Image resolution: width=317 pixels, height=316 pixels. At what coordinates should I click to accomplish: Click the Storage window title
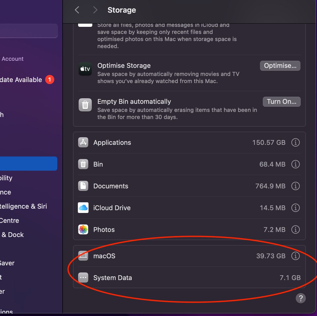[x=122, y=10]
